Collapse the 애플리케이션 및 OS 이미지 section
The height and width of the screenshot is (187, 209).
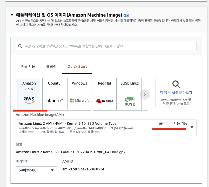point(12,15)
